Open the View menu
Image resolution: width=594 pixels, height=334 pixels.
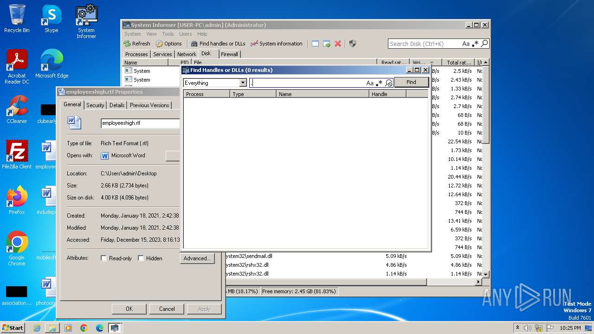152,34
